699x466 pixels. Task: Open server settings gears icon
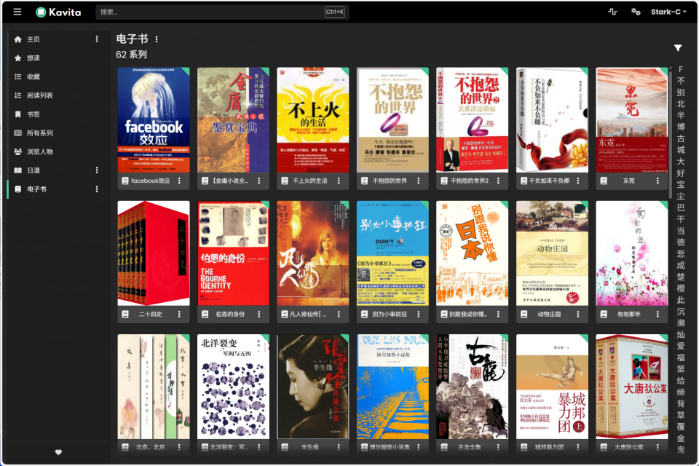636,12
